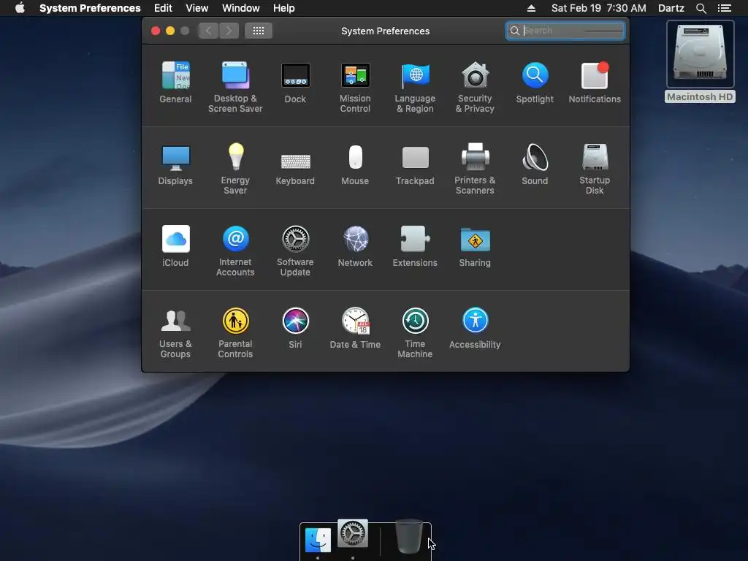This screenshot has height=561, width=748.
Task: Open General preferences
Action: [175, 83]
